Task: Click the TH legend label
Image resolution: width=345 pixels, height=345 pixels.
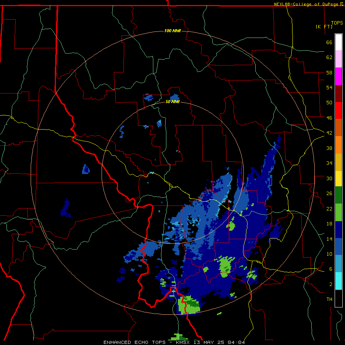Action: pyautogui.click(x=329, y=299)
